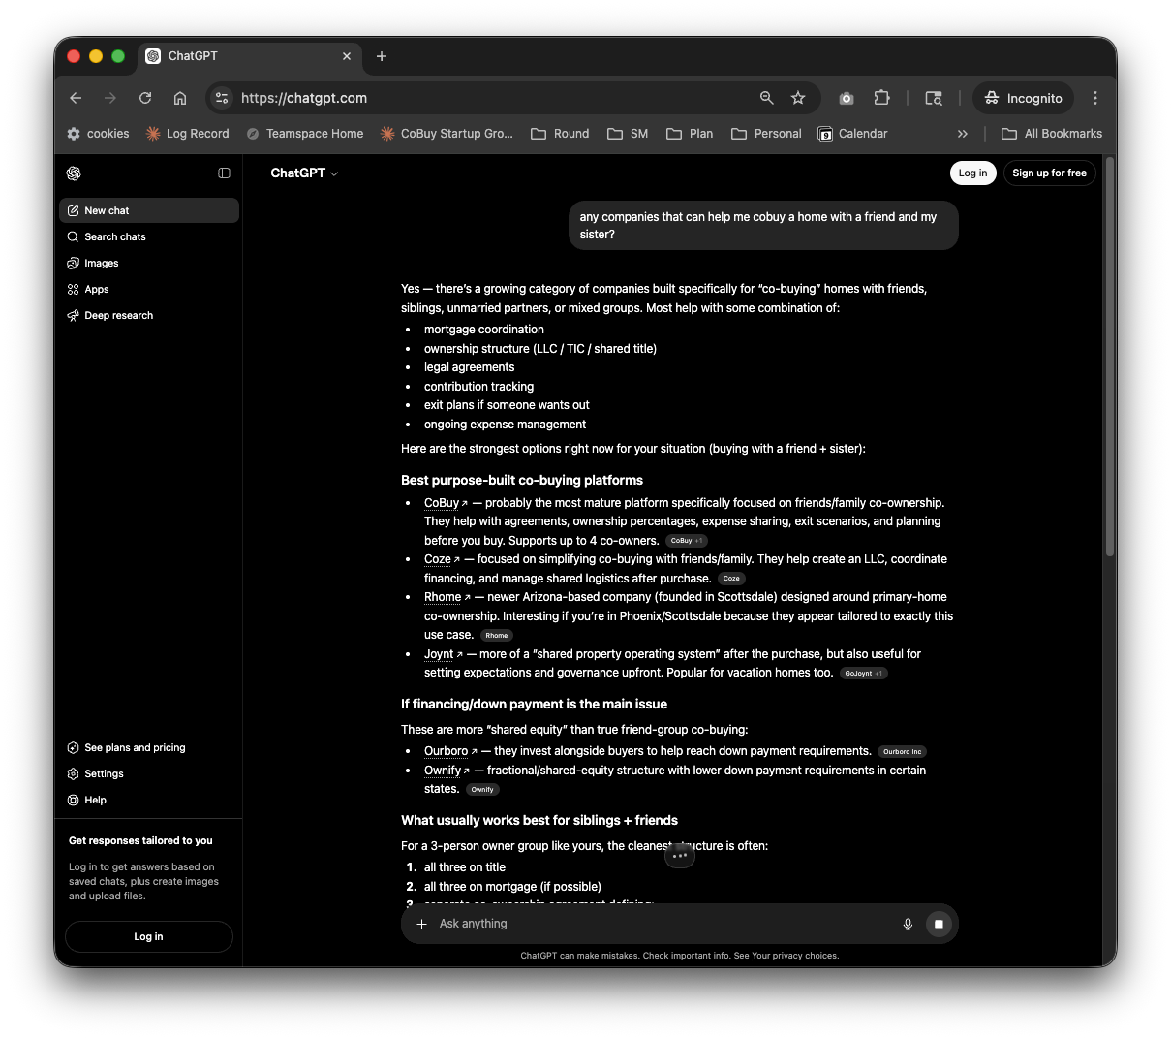Select the ChatGPT browser tab

tap(250, 56)
